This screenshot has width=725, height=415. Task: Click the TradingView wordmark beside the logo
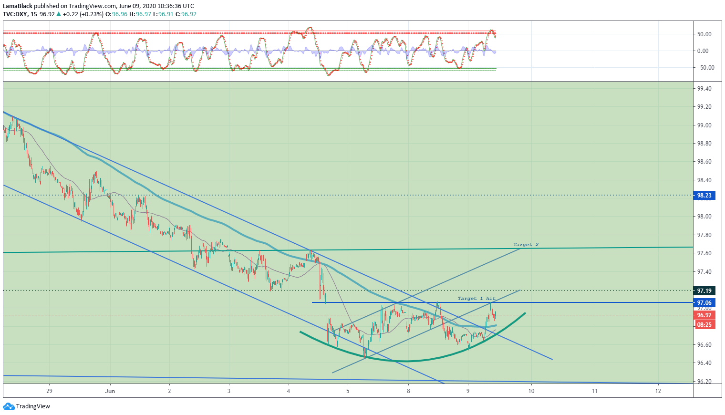coord(33,406)
